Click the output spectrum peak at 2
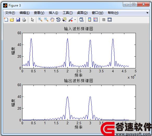152x136 pixels. [x=68, y=97]
